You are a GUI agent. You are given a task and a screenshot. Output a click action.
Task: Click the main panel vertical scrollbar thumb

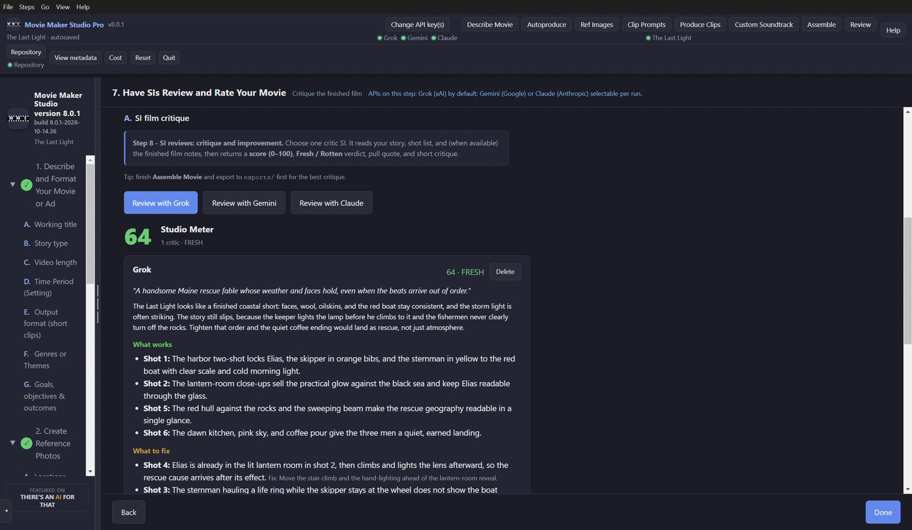(x=907, y=281)
